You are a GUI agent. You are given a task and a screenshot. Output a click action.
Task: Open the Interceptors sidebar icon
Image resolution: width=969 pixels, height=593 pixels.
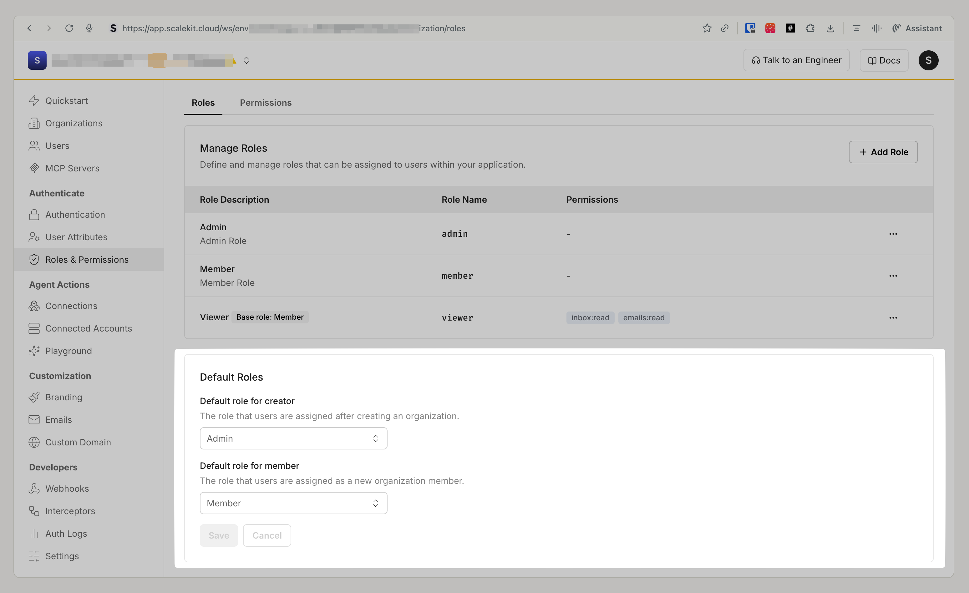[x=34, y=511]
